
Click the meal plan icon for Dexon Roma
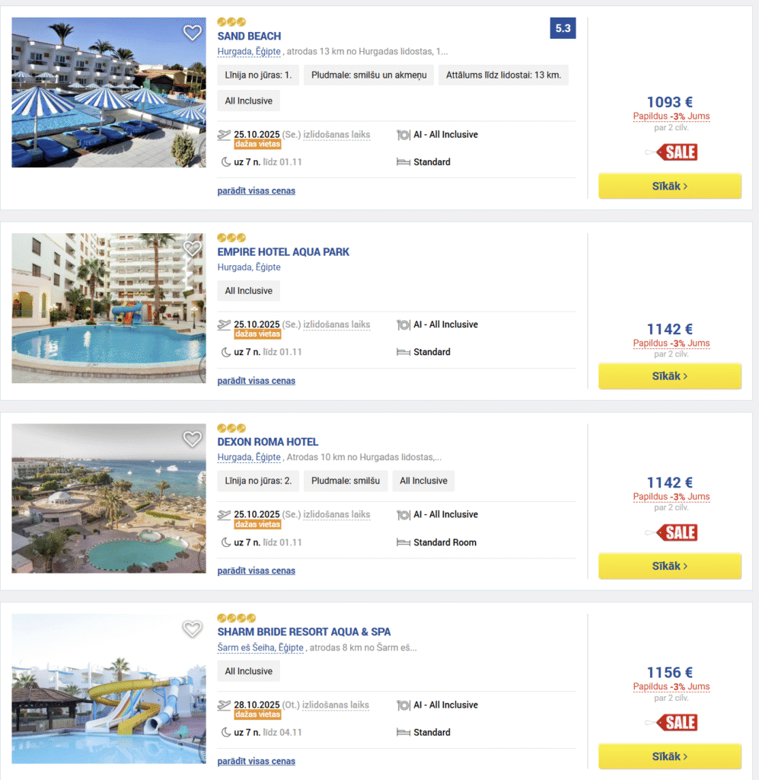click(403, 515)
